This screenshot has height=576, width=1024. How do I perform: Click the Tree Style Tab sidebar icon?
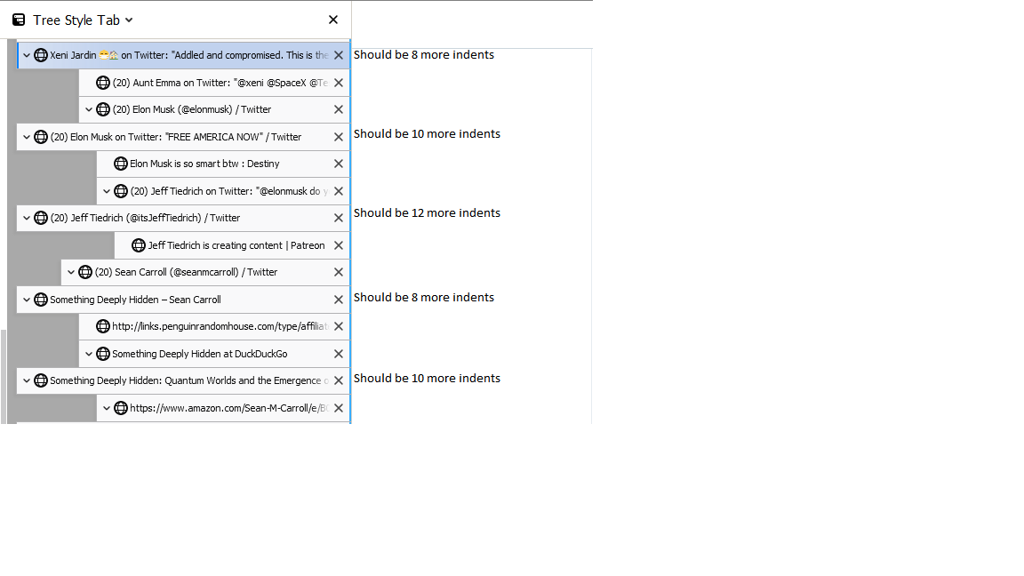[19, 20]
